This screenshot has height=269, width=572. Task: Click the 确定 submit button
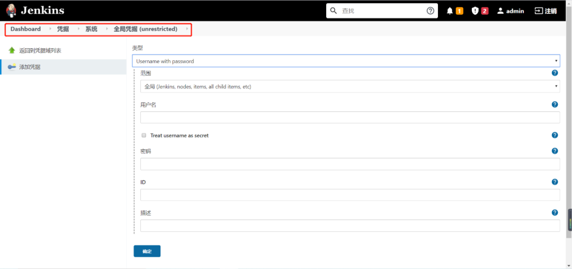point(147,251)
